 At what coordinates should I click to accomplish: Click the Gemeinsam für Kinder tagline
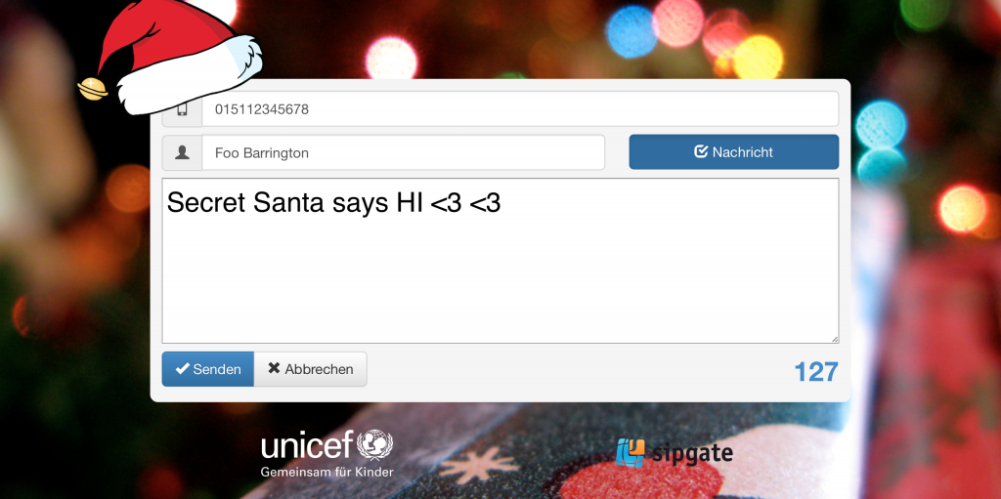pyautogui.click(x=326, y=473)
